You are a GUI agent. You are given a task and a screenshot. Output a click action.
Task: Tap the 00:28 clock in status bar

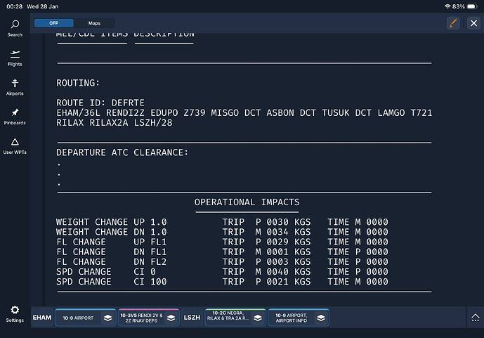click(15, 6)
